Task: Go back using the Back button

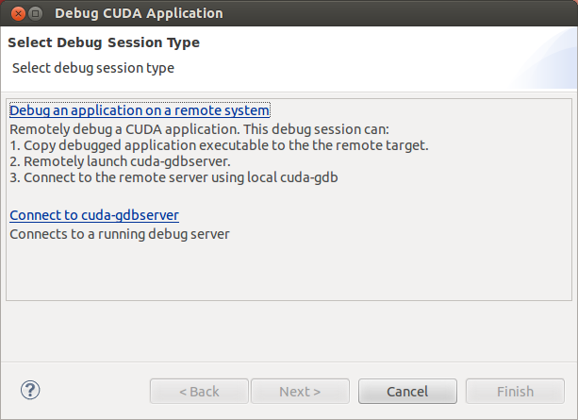Action: click(x=199, y=391)
